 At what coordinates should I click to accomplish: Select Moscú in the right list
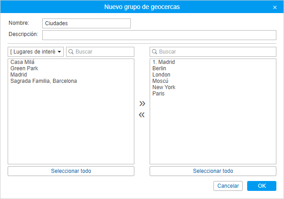click(160, 81)
